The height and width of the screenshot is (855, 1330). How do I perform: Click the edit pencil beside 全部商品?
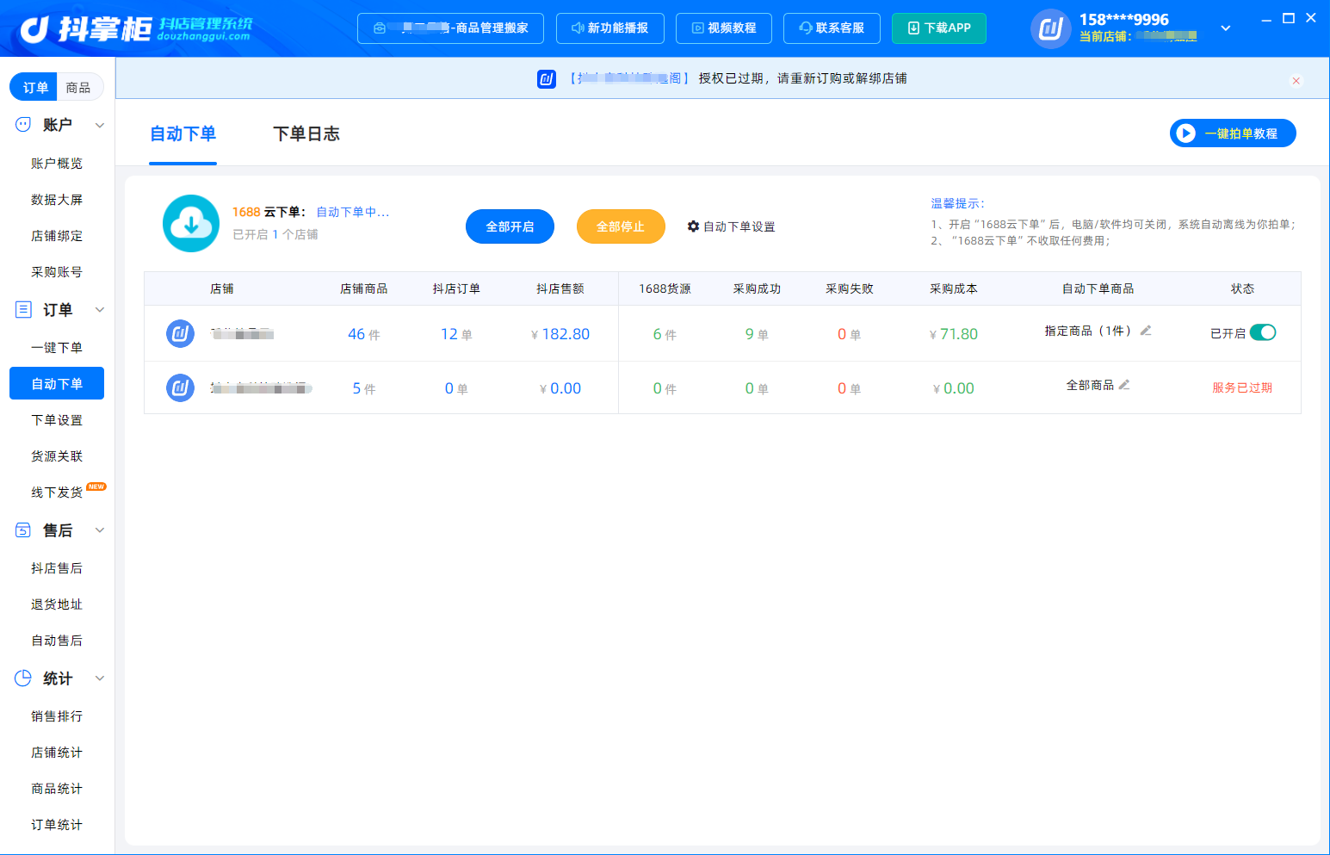[1124, 385]
